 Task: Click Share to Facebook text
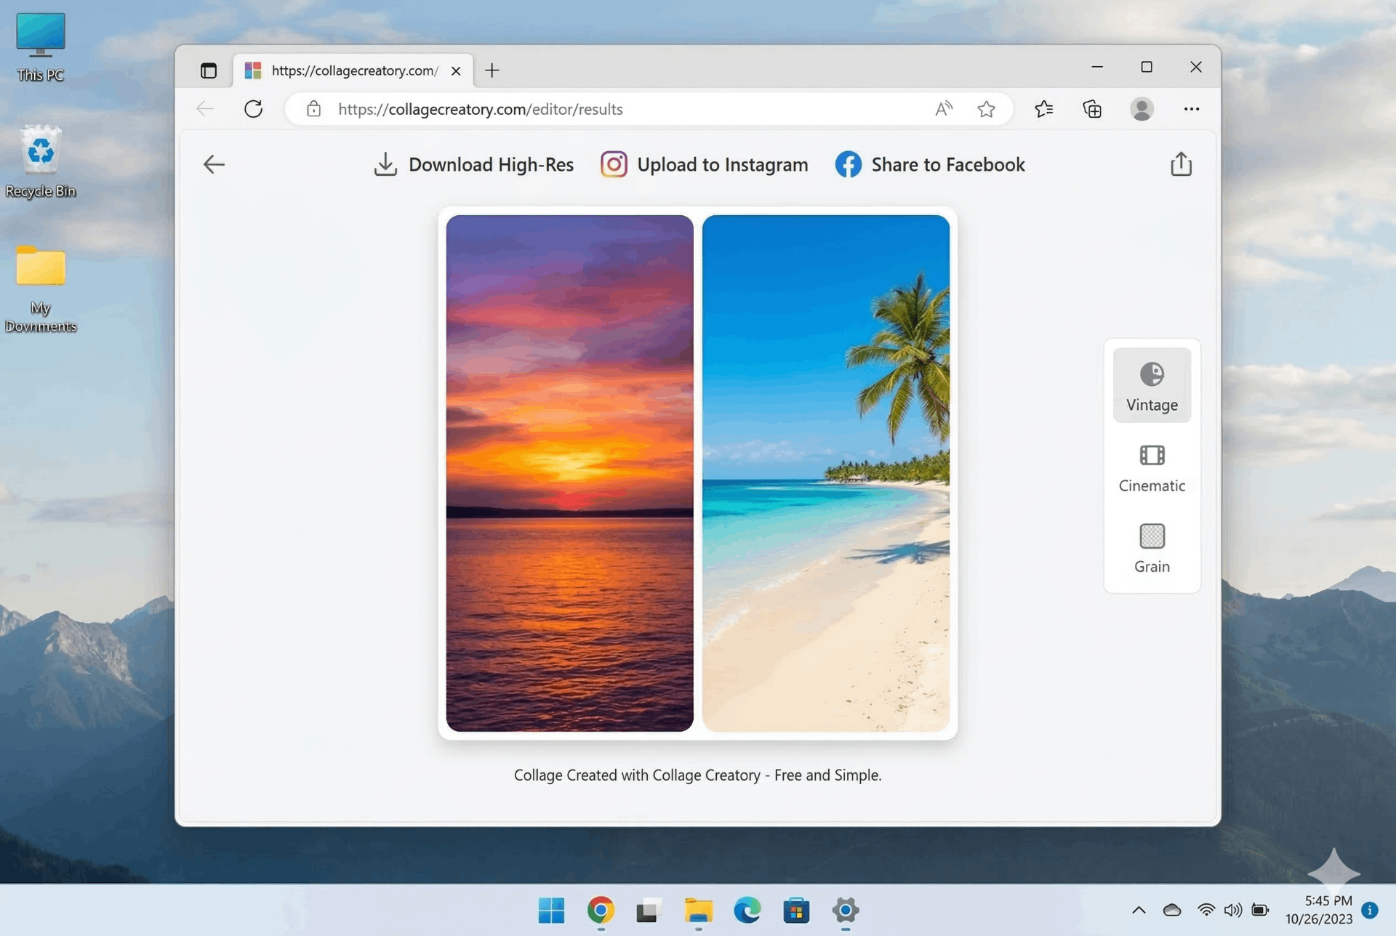[947, 165]
